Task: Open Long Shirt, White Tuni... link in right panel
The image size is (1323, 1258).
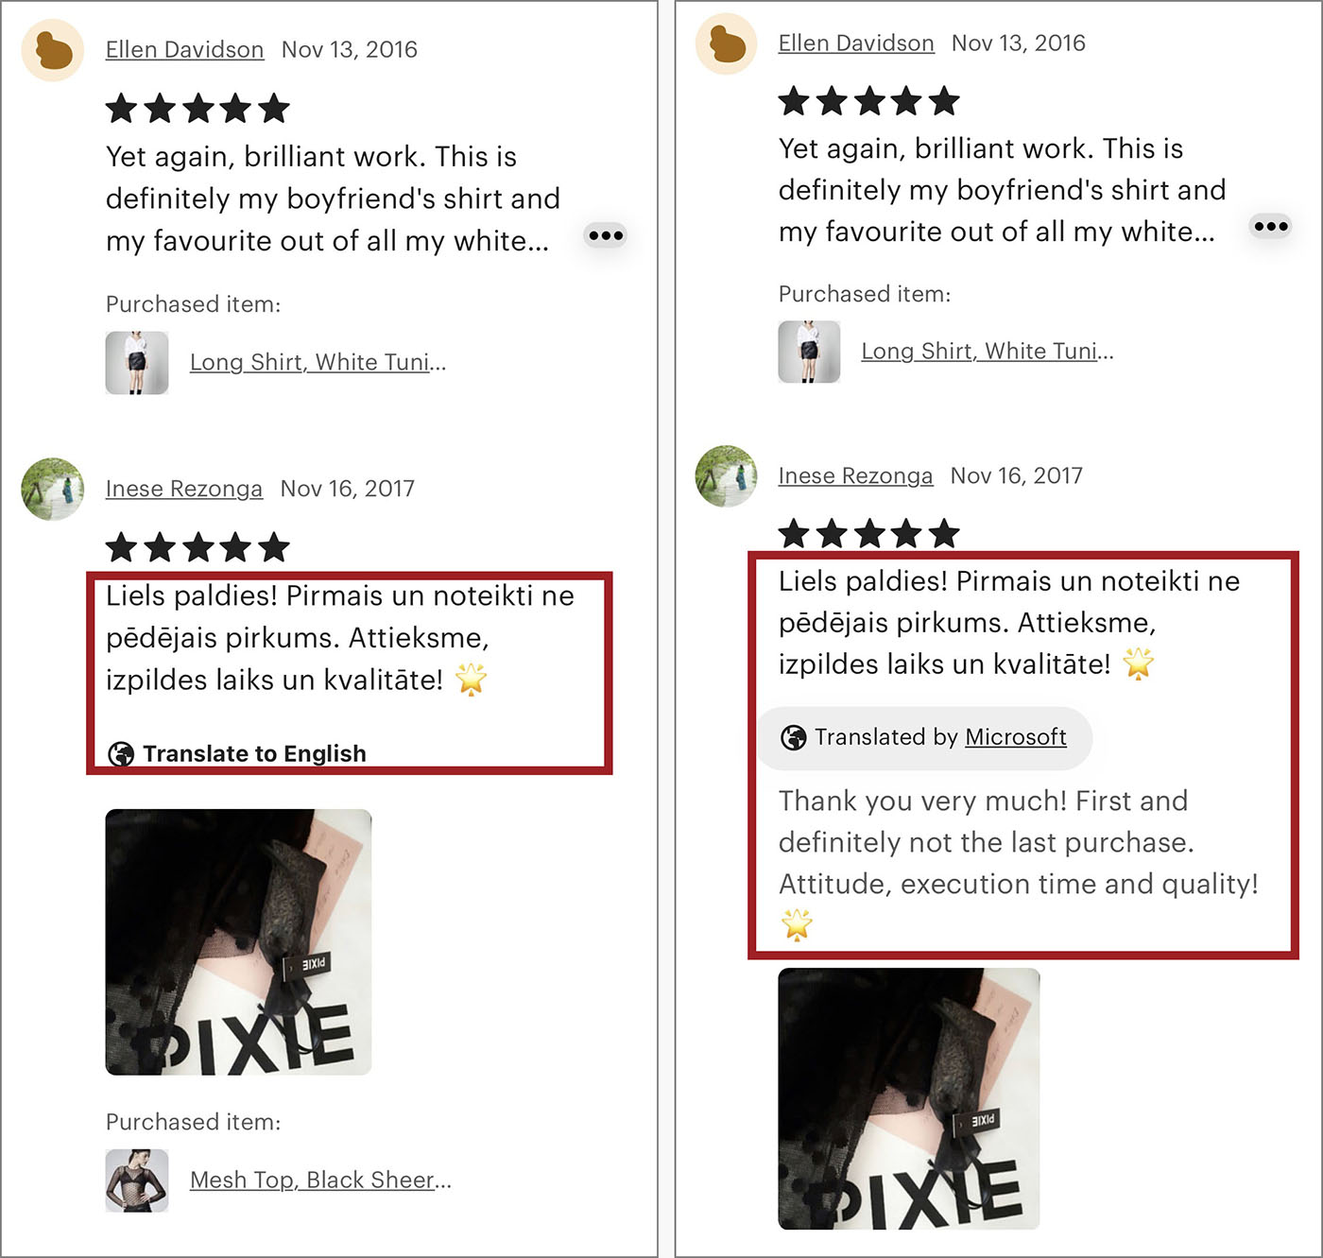Action: (988, 352)
